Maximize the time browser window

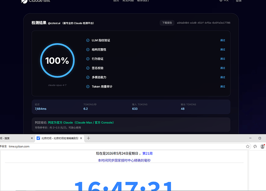(x=260, y=138)
